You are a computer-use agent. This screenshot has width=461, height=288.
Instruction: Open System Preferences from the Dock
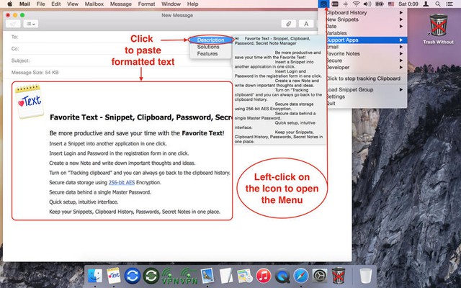pos(320,275)
